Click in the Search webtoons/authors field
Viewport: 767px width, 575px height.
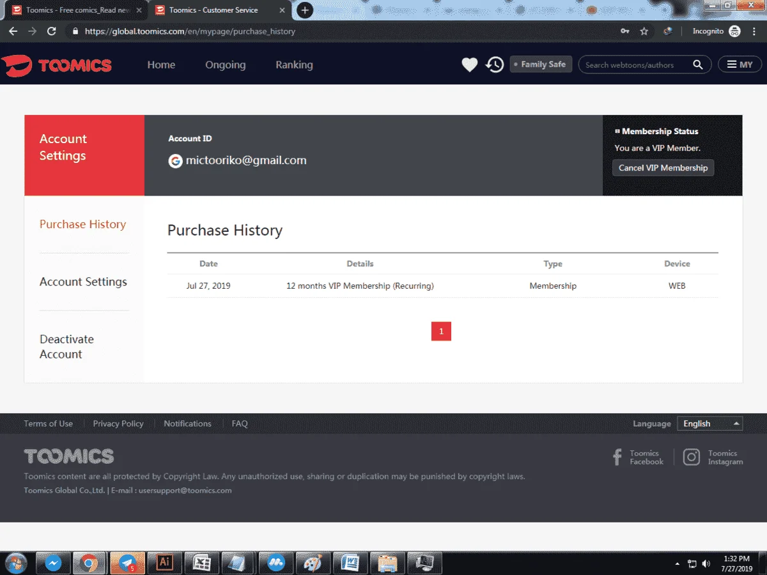tap(636, 65)
